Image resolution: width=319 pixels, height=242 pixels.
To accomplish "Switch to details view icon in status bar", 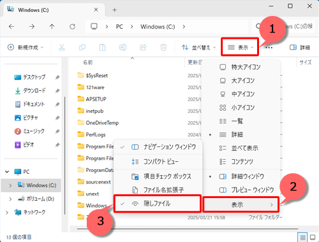I will click(x=303, y=237).
